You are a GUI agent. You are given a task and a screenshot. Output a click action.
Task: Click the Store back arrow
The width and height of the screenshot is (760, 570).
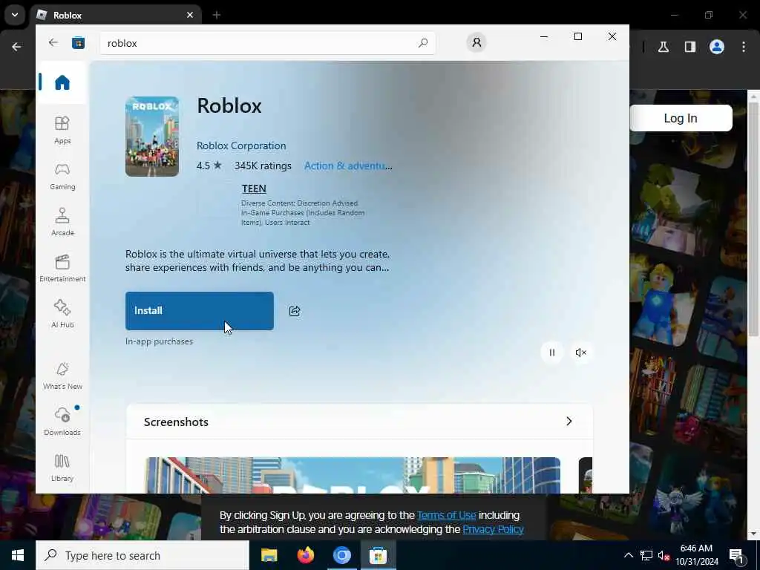click(x=53, y=42)
